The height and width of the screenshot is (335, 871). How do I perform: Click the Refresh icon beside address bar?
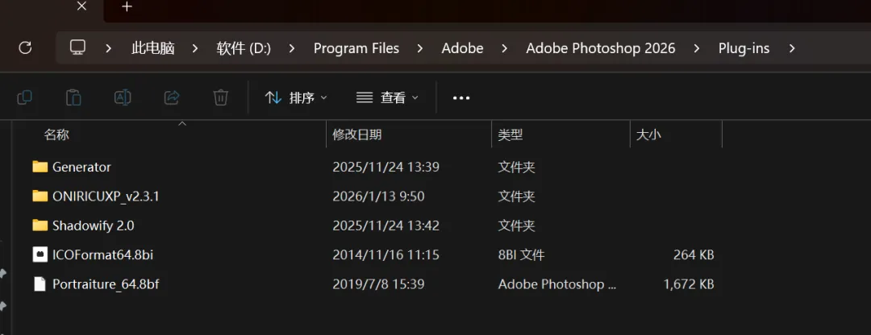click(25, 48)
